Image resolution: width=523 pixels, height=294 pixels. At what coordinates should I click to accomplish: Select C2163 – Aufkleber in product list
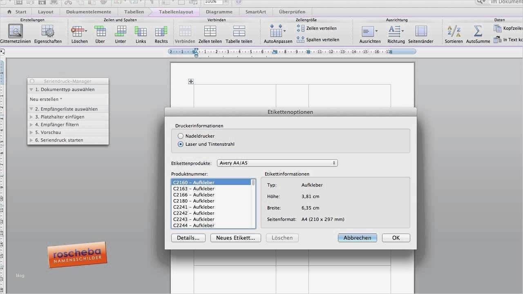click(x=211, y=189)
